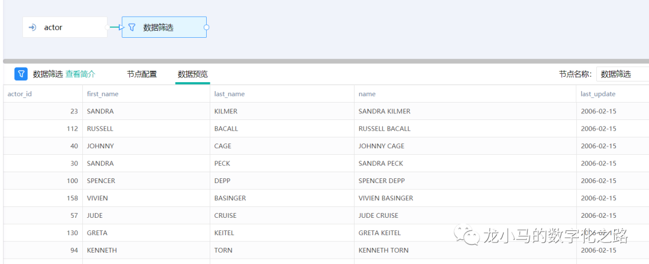Click the last_update column header
Screen dimensions: 649x264
598,94
